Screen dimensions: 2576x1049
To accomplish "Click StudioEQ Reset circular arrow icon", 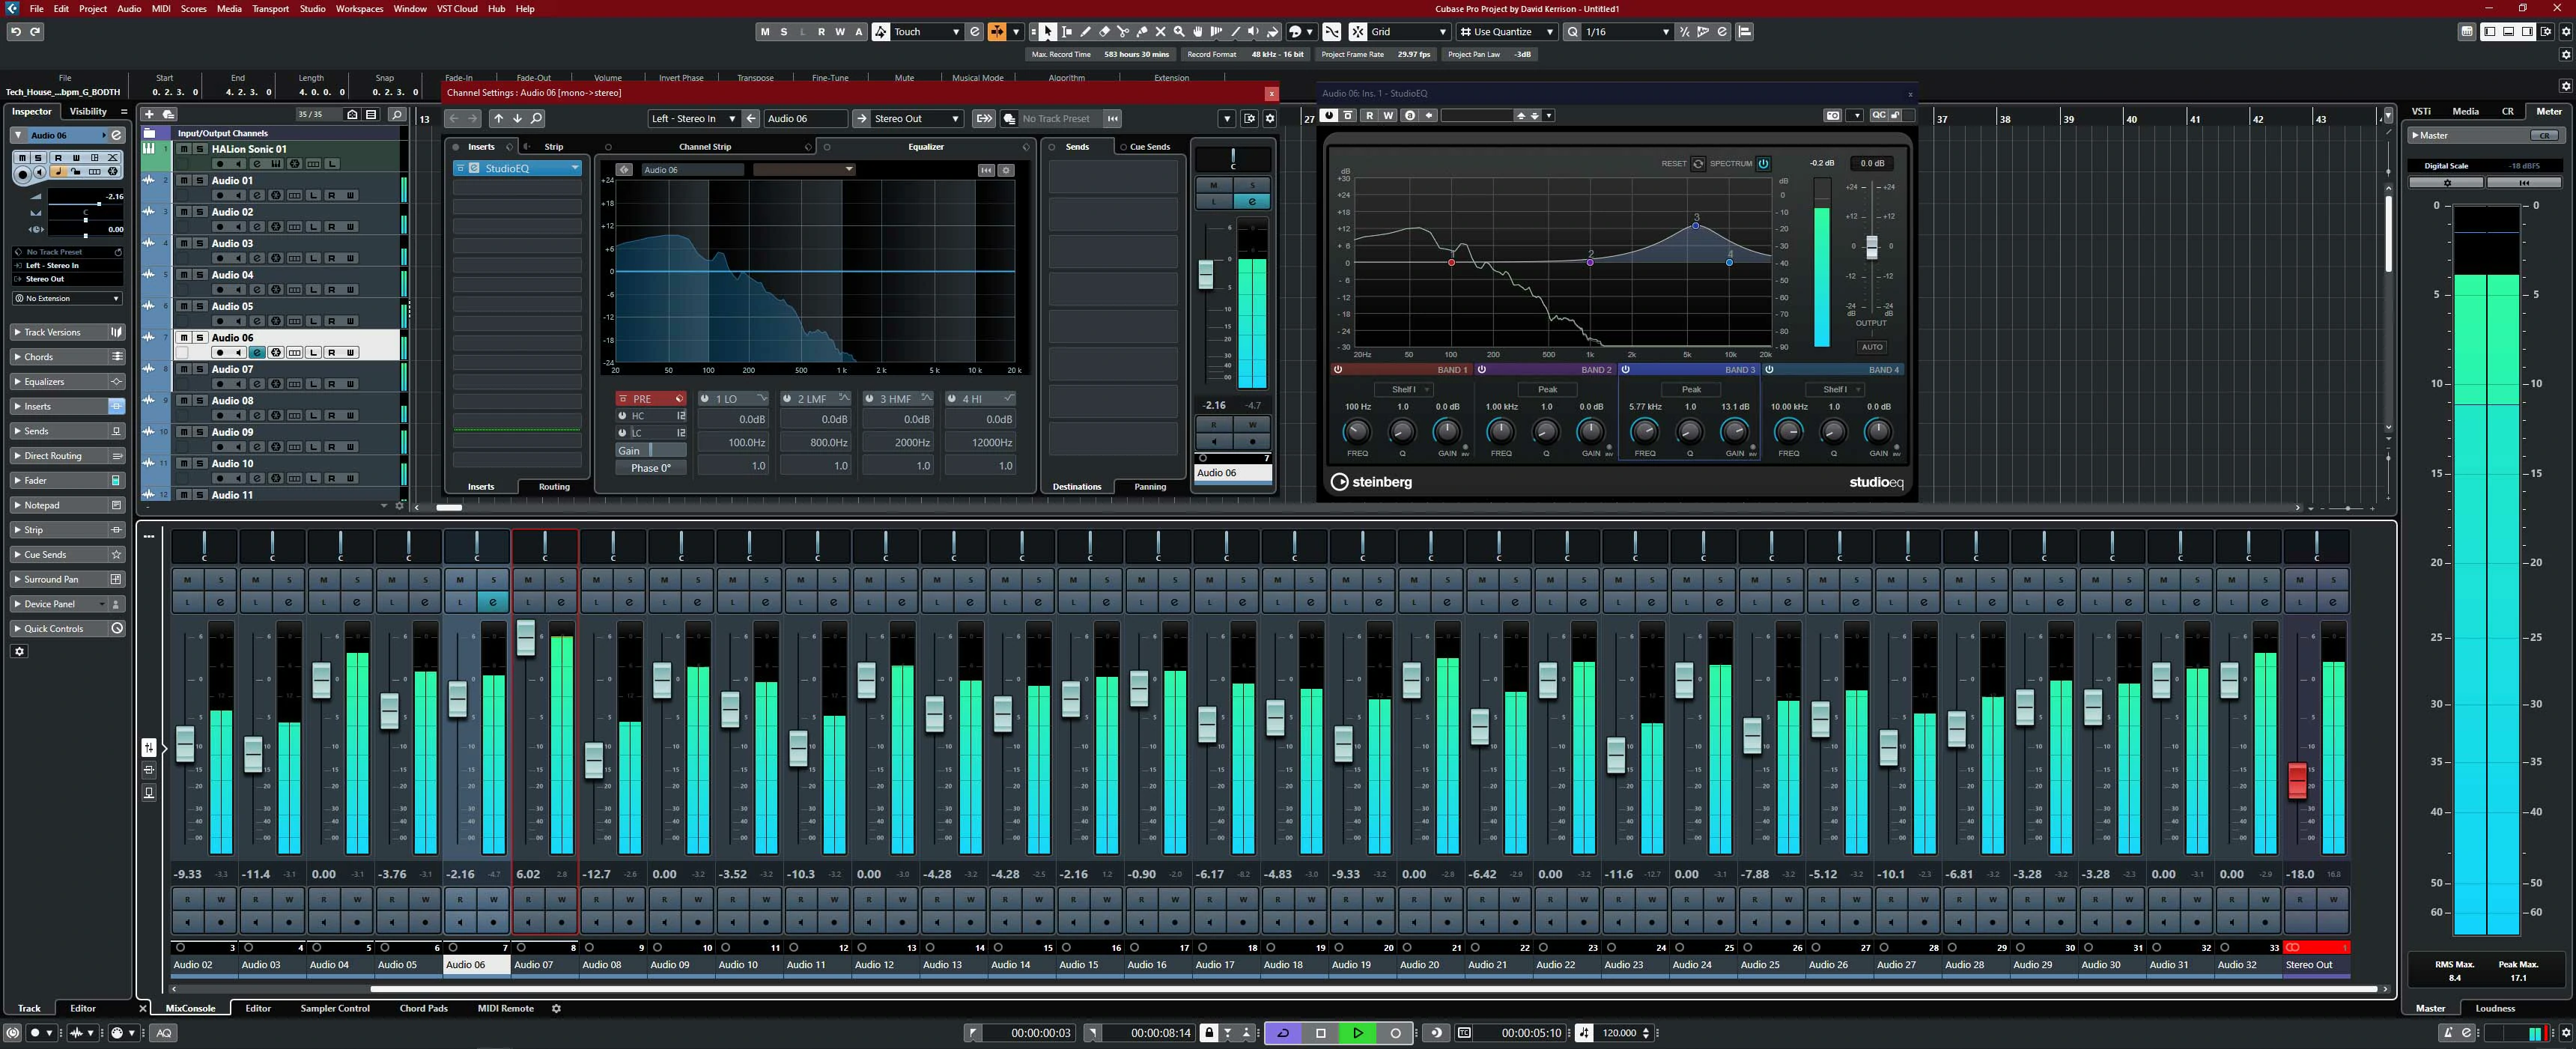I will pyautogui.click(x=1698, y=163).
